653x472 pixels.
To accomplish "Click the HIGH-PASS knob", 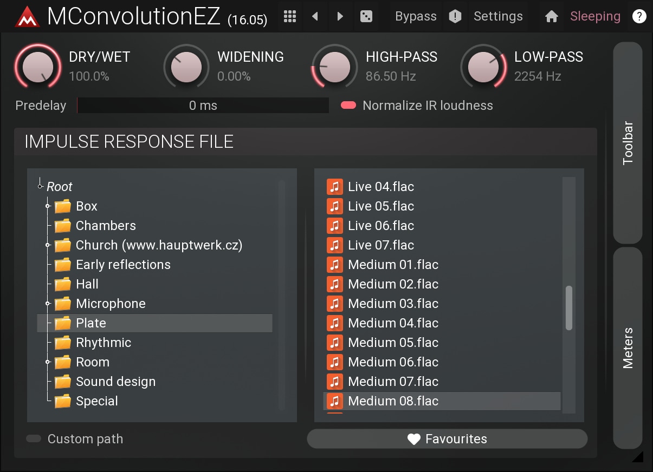I will [335, 67].
